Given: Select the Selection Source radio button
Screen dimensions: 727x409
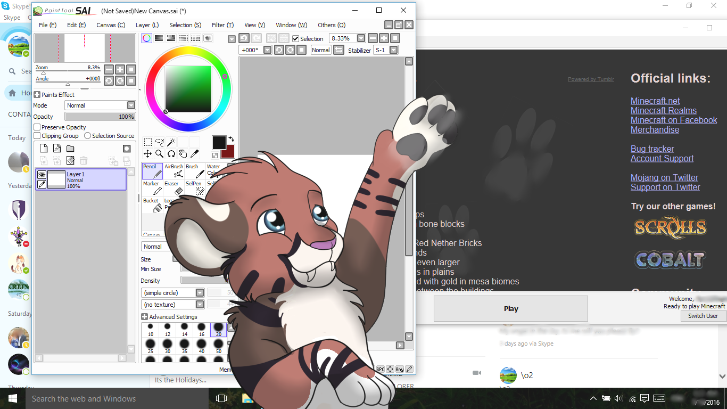Looking at the screenshot, I should tap(87, 136).
